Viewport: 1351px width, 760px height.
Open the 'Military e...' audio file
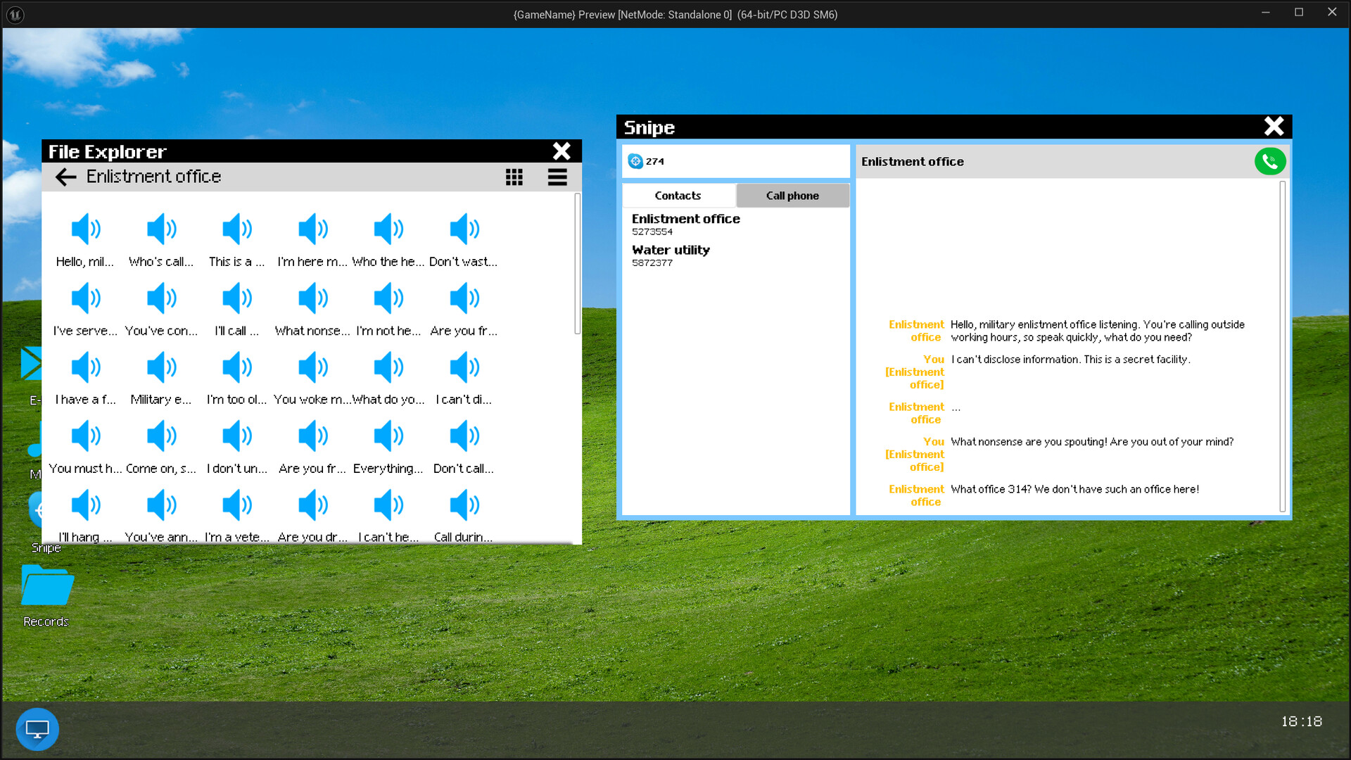click(161, 377)
